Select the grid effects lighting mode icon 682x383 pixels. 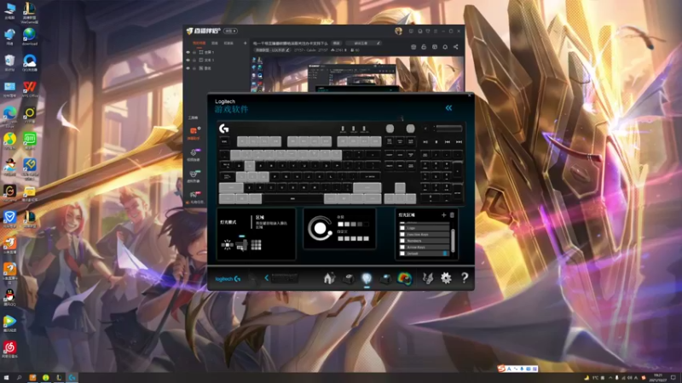pyautogui.click(x=257, y=245)
